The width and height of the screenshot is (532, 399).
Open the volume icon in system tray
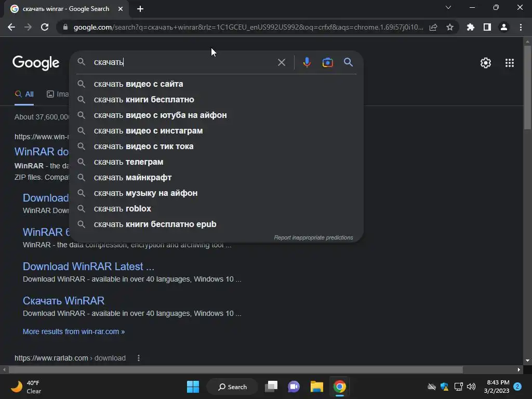[471, 387]
